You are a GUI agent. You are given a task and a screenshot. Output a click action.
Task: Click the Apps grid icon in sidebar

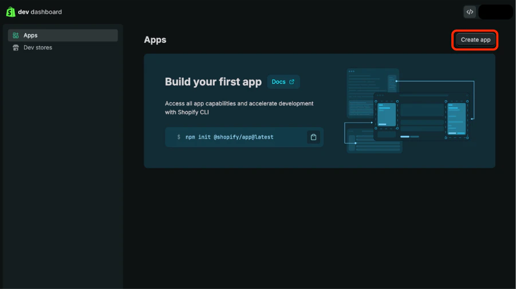(x=15, y=35)
